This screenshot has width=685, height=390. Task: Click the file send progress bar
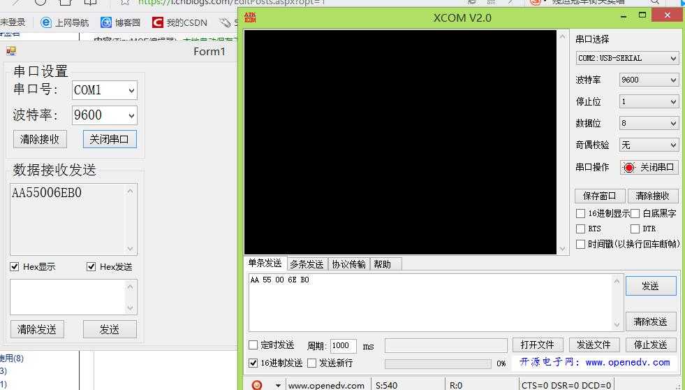438,363
